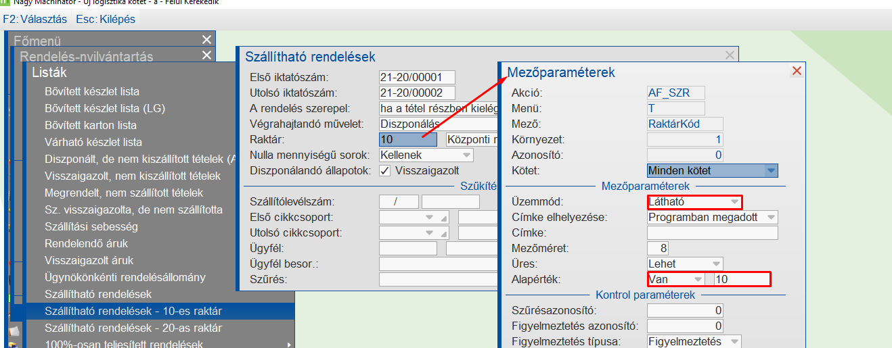The height and width of the screenshot is (348, 892).
Task: Open Szállítási sebesség list
Action: point(91,226)
